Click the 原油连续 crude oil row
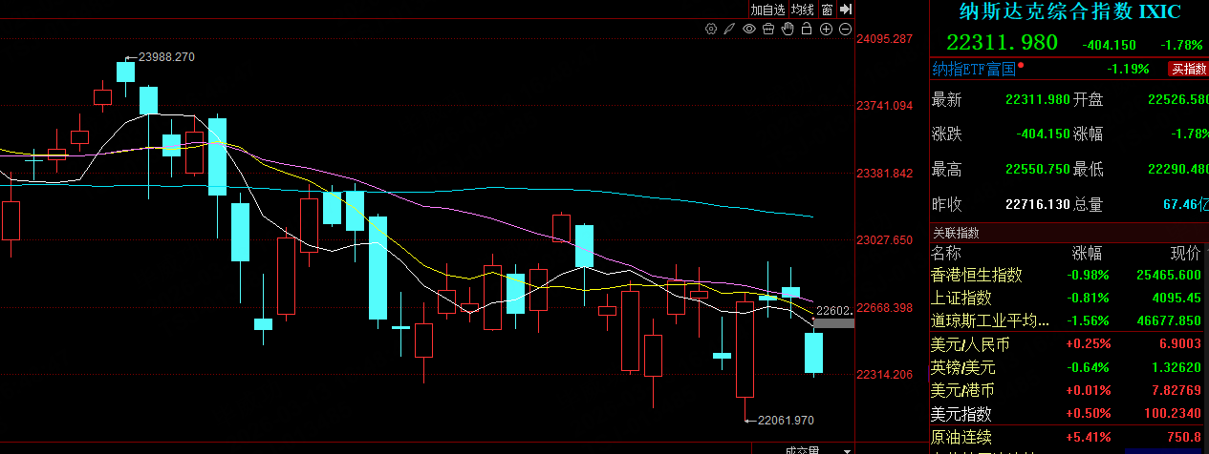 (961, 438)
